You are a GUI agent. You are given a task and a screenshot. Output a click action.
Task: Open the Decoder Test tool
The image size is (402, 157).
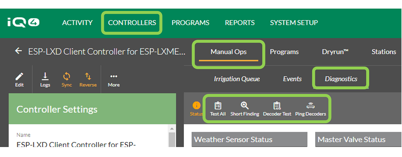[x=277, y=109]
